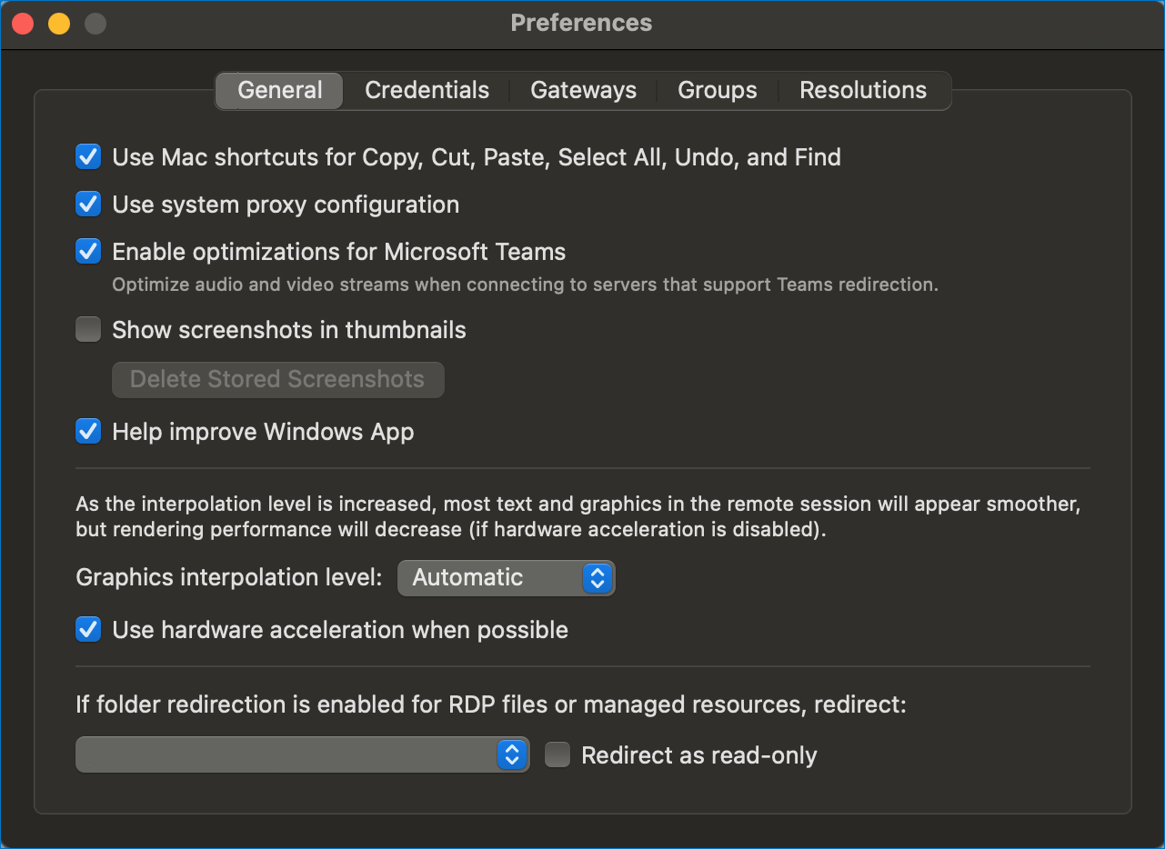The image size is (1165, 849).
Task: Disable Use system proxy configuration
Action: (88, 205)
